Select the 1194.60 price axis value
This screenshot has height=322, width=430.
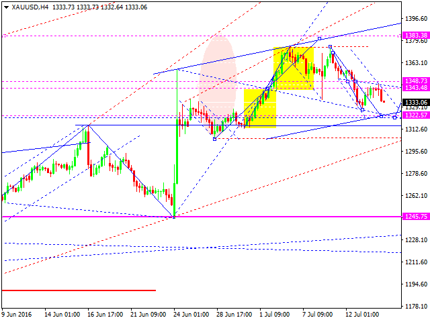416,284
